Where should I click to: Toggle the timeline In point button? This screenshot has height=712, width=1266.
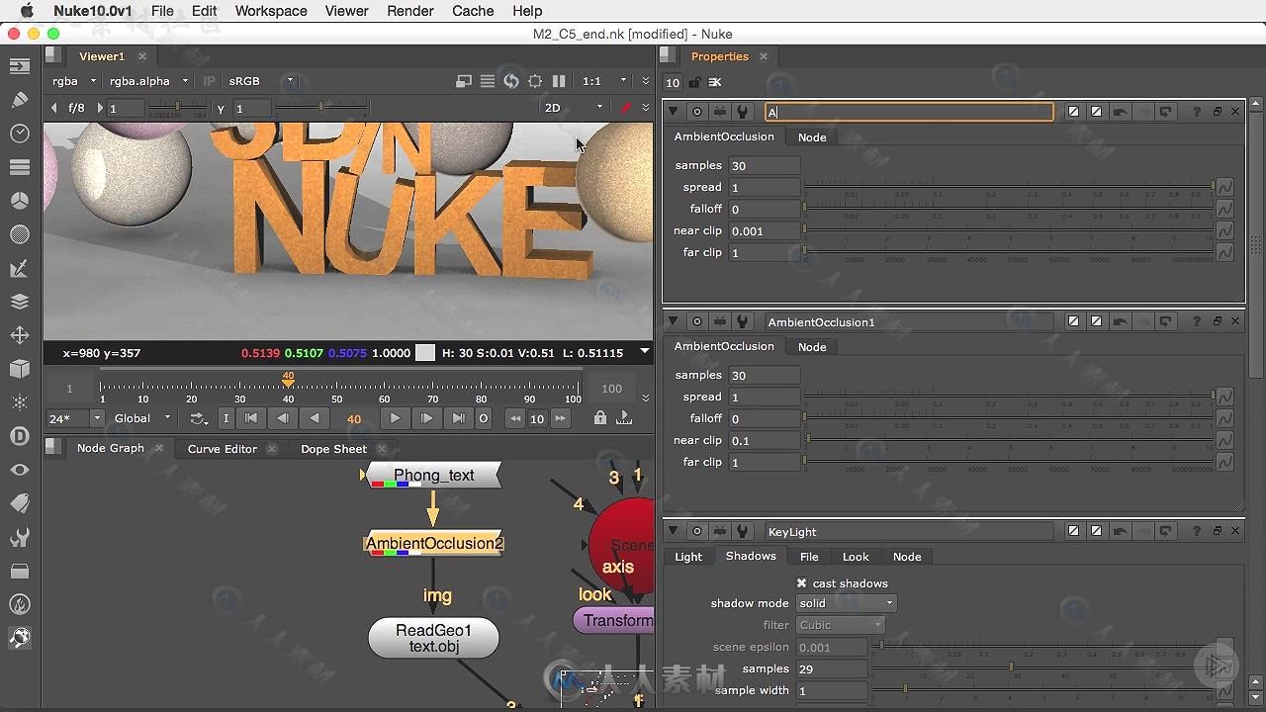click(226, 418)
